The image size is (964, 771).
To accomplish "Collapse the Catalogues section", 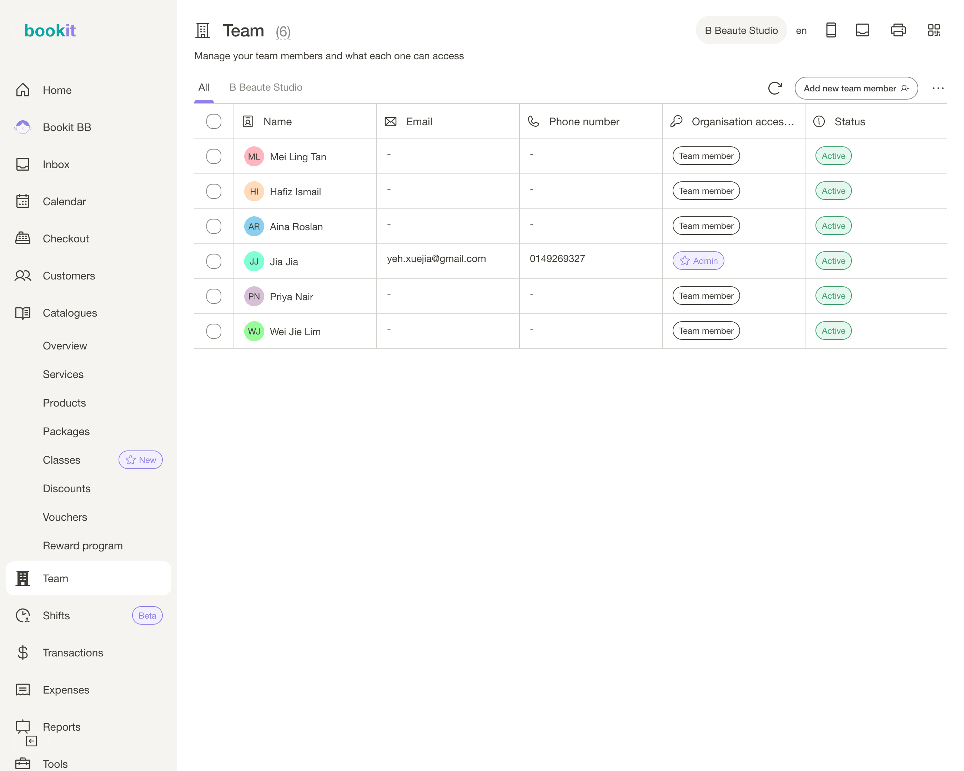I will pos(89,313).
